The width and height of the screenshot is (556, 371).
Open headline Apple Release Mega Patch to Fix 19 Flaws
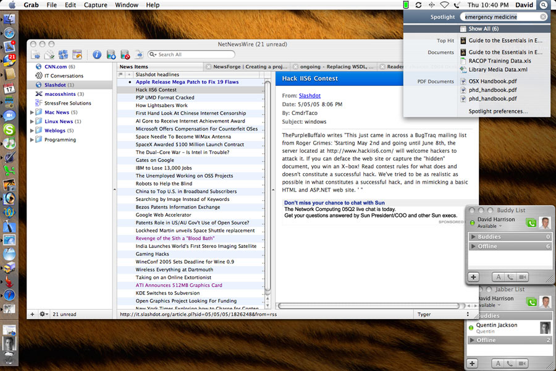[x=187, y=82]
